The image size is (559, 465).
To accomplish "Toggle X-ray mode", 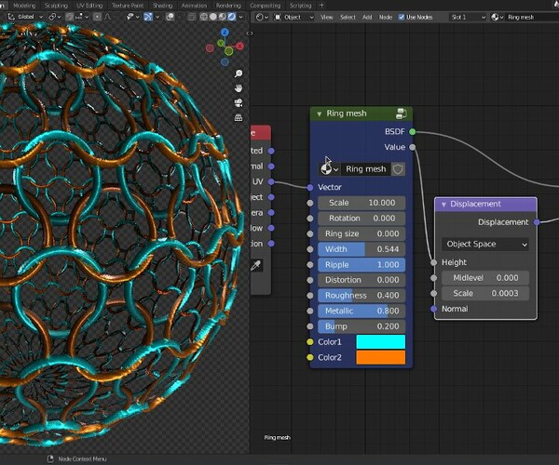I will click(x=191, y=17).
